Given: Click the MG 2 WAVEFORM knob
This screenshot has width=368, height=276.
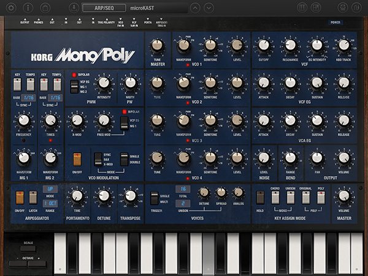Looking at the screenshot, I should point(50,158).
